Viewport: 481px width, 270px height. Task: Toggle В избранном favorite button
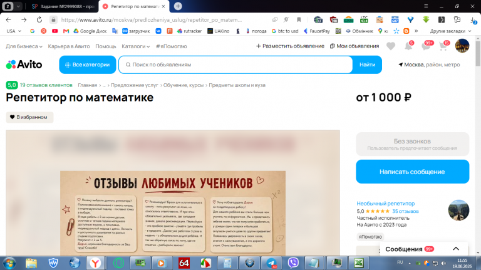(x=29, y=117)
